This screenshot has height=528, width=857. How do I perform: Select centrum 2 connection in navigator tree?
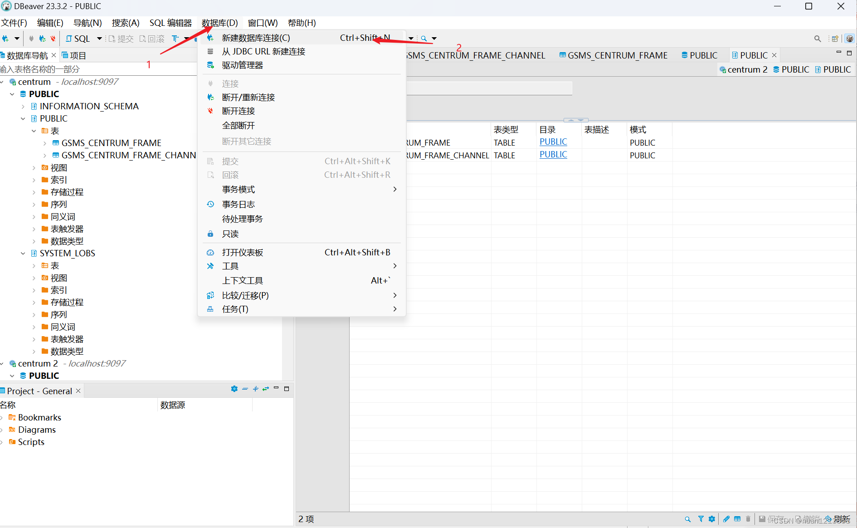38,364
